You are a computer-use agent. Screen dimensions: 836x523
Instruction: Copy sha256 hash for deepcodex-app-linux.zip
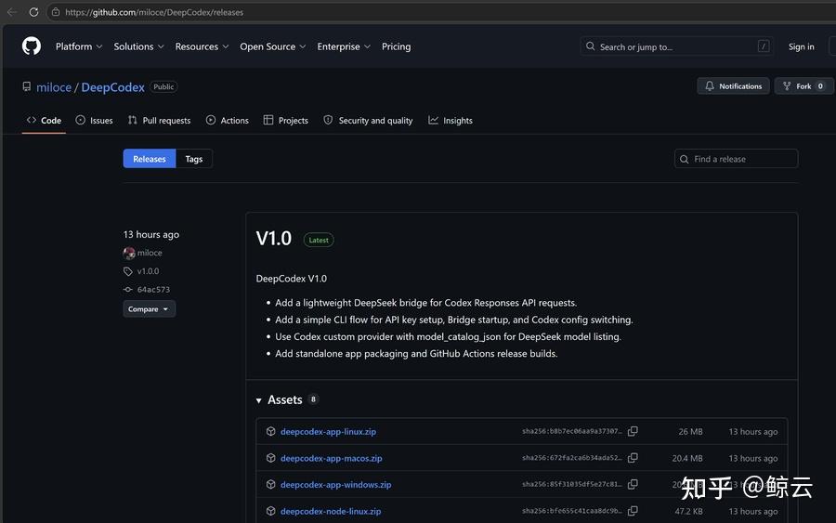pyautogui.click(x=633, y=431)
